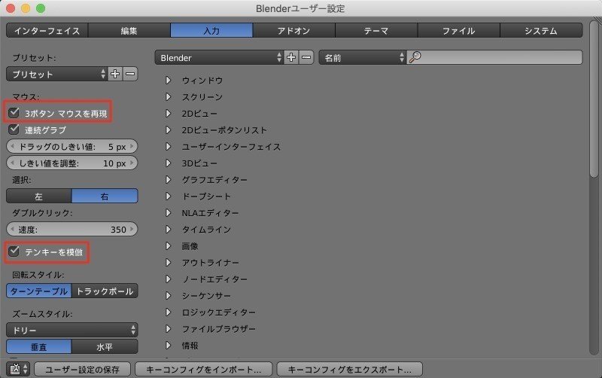Image resolution: width=602 pixels, height=378 pixels.
Task: Click the magnifier search icon
Action: coord(415,58)
